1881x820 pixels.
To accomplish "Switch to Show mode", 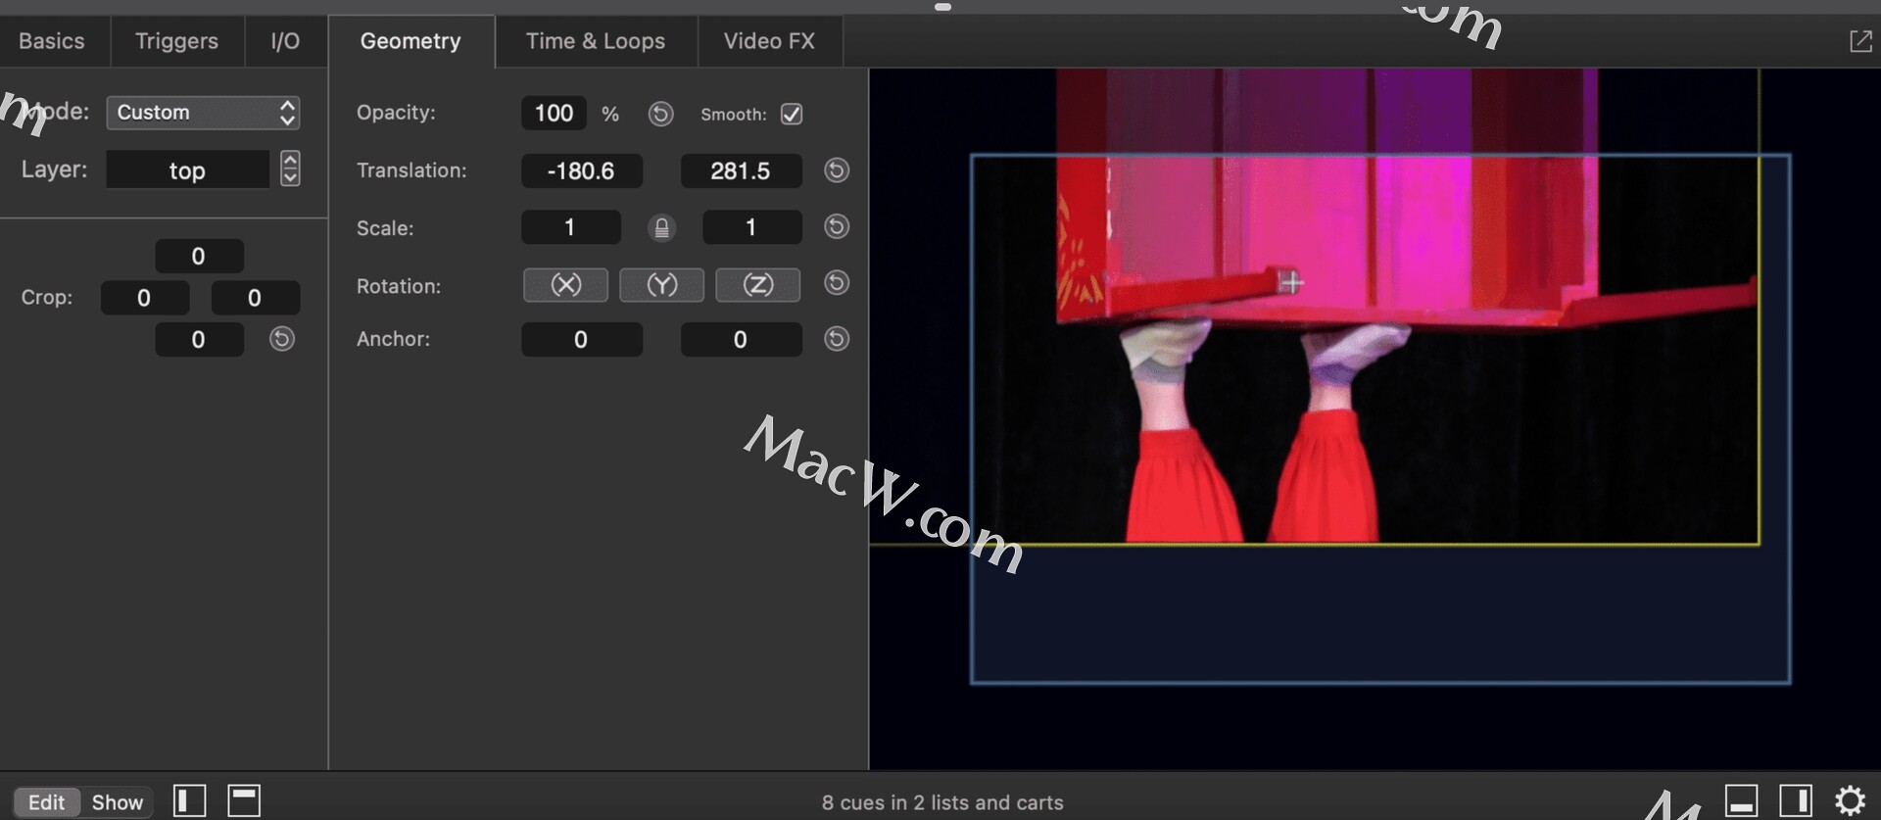I will tap(118, 802).
